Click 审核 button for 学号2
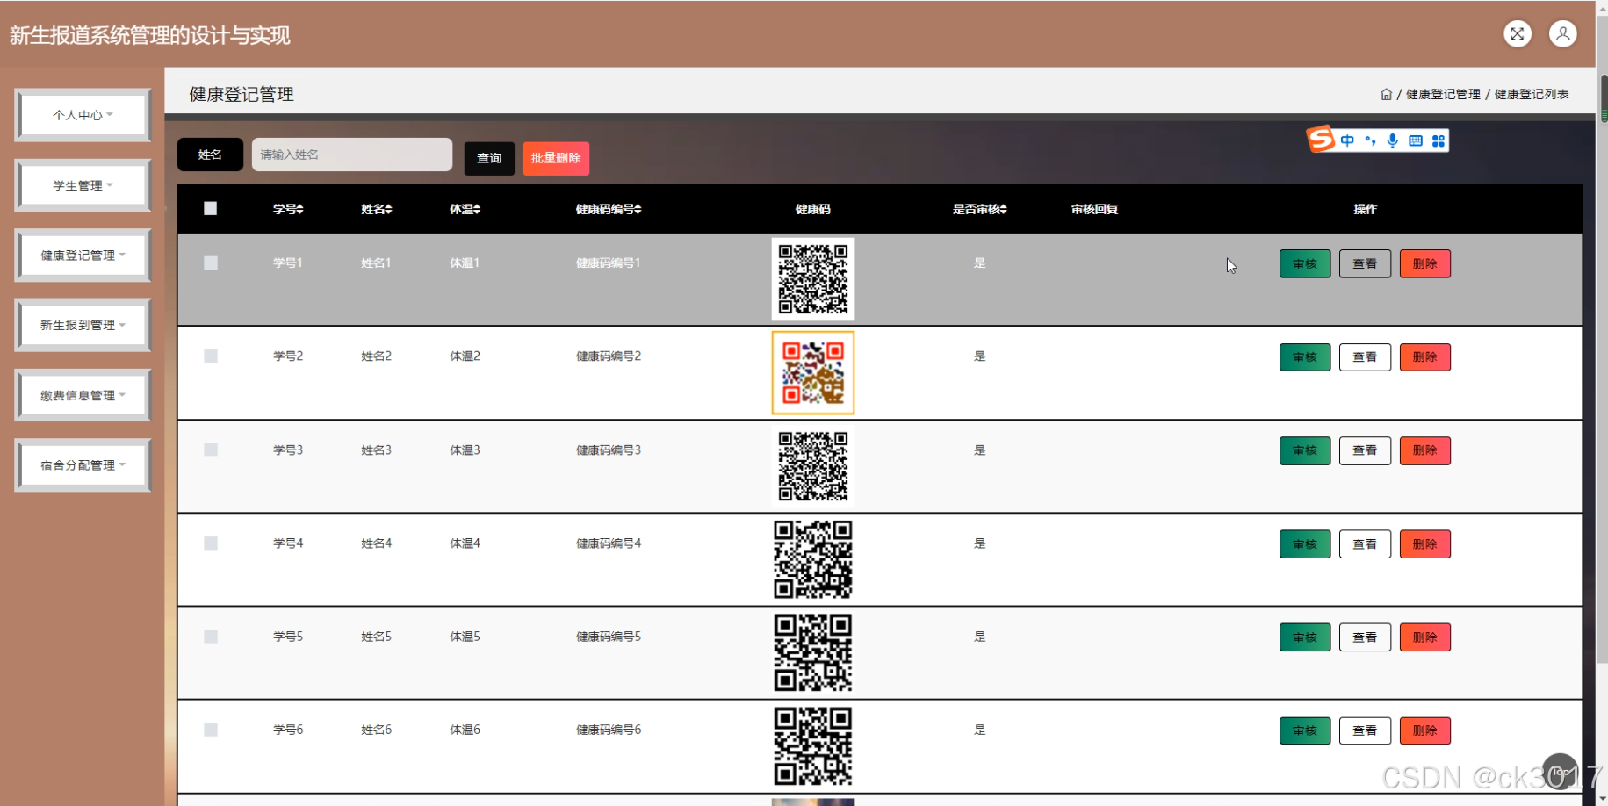 tap(1305, 357)
